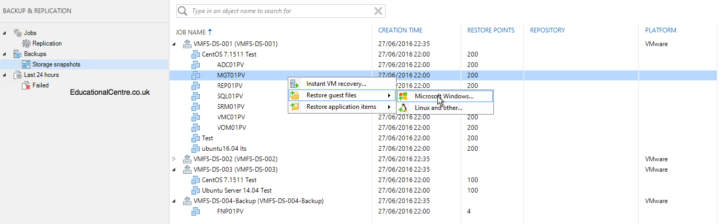Collapse the VMFS-DS-004-Backup group
Viewport: 722px width, 224px height.
pyautogui.click(x=175, y=201)
